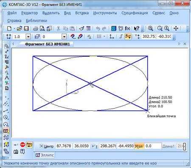The height and width of the screenshot is (168, 191).
Task: Copy selection with the copy icon
Action: 65,28
